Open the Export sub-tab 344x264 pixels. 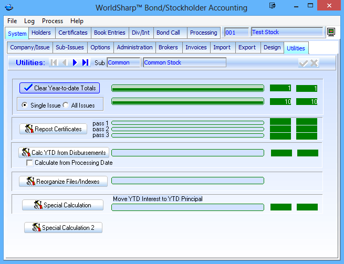247,47
